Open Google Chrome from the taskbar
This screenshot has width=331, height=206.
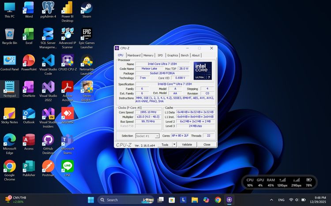pyautogui.click(x=218, y=200)
